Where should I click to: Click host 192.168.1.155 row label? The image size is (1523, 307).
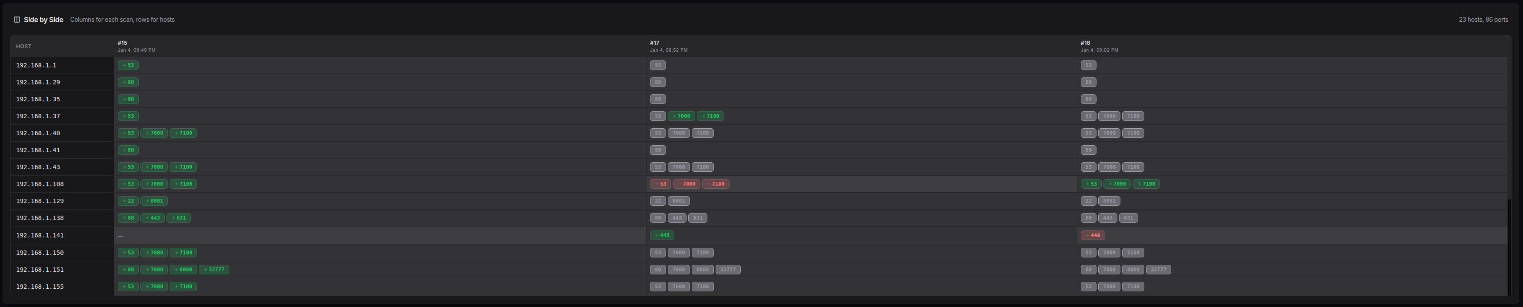[x=40, y=287]
